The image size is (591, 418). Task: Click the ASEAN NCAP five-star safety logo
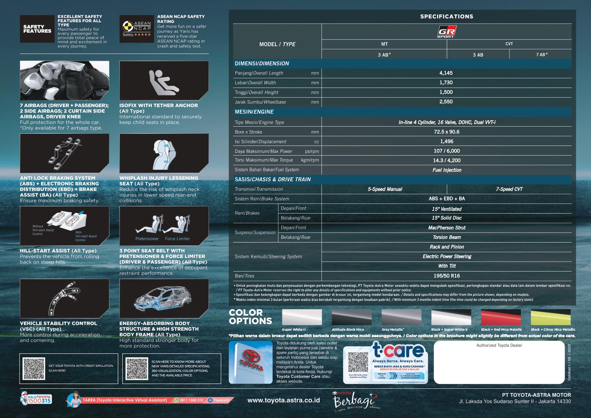point(137,29)
